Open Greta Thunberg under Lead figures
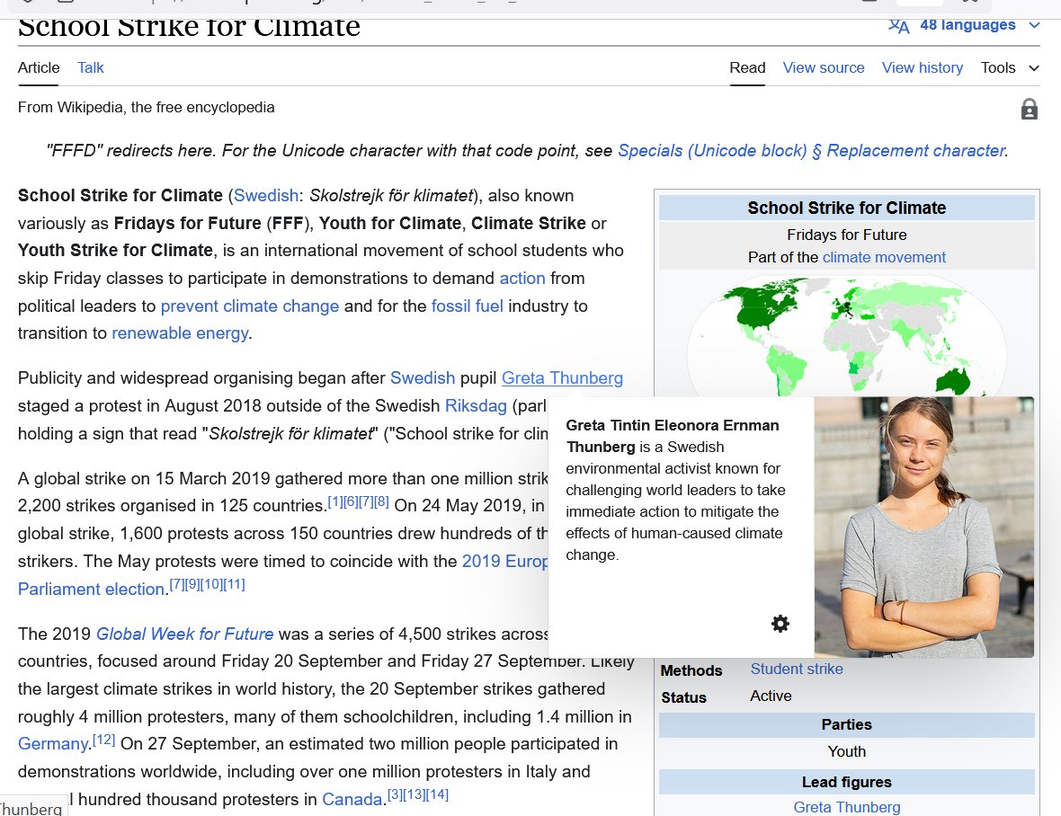This screenshot has width=1061, height=816. click(x=846, y=806)
